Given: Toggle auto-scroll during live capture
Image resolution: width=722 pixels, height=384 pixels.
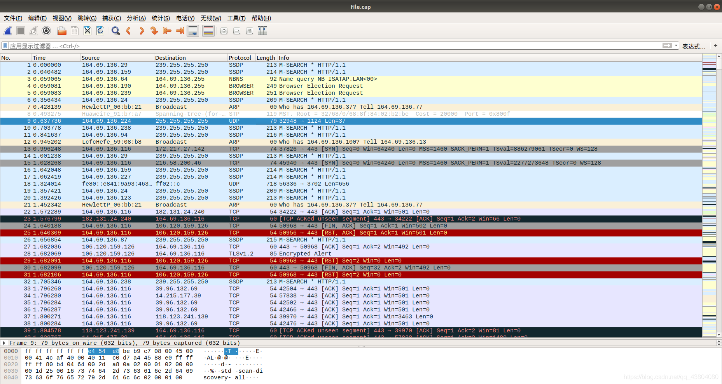Looking at the screenshot, I should coord(193,31).
